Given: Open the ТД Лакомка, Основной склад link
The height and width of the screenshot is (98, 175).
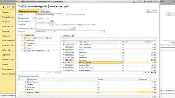Looking at the screenshot, I should (75, 15).
